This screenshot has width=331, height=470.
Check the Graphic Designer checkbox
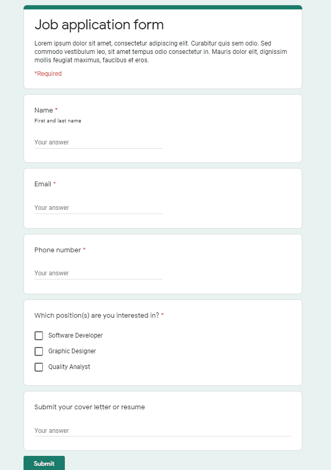(x=39, y=351)
